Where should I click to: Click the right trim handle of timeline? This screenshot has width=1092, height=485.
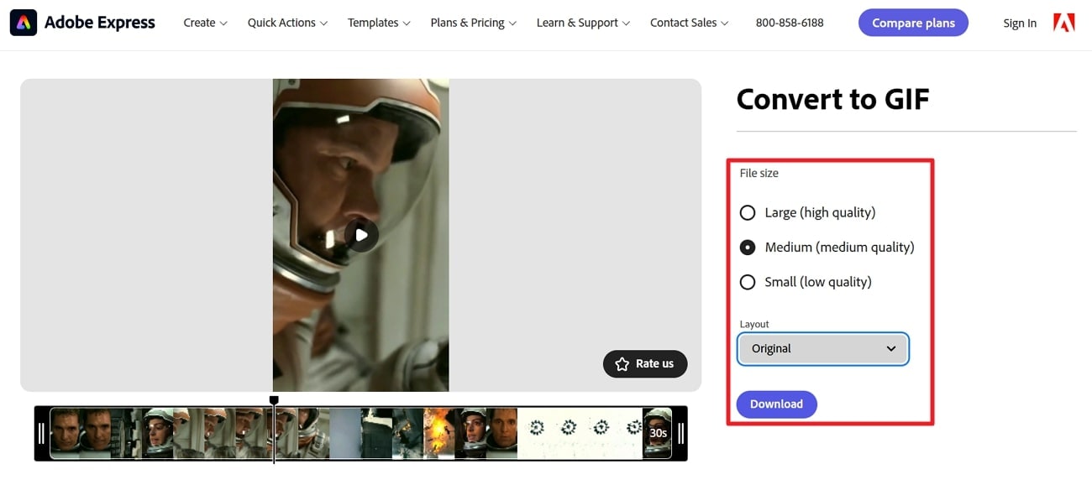click(x=680, y=433)
